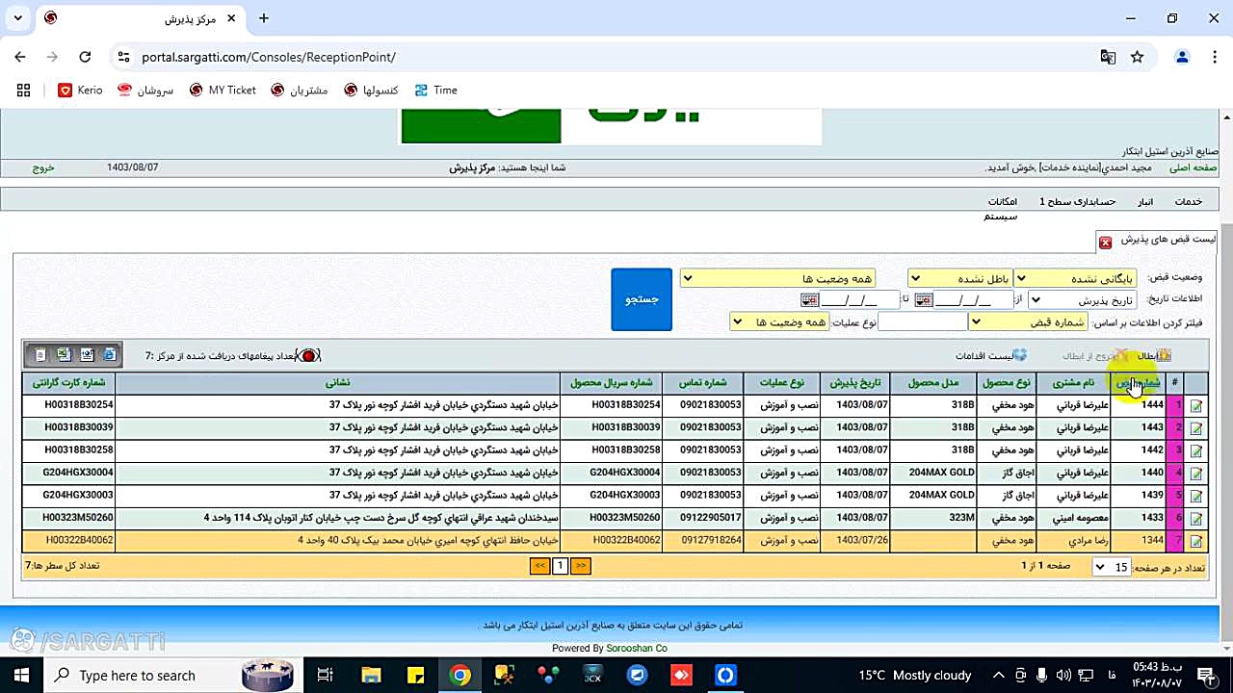
Task: Open Google Chrome from the Windows taskbar
Action: point(460,676)
